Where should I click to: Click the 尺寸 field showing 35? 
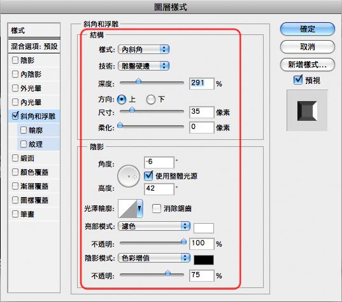201,112
